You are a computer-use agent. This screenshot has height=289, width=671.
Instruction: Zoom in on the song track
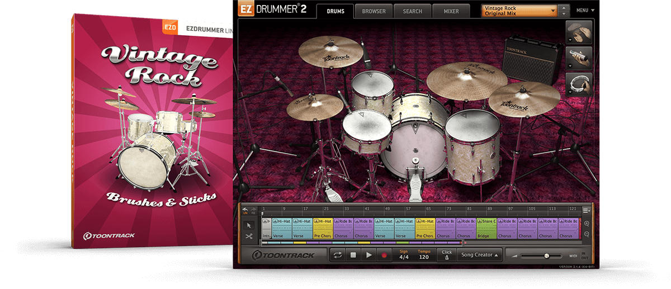click(x=587, y=222)
